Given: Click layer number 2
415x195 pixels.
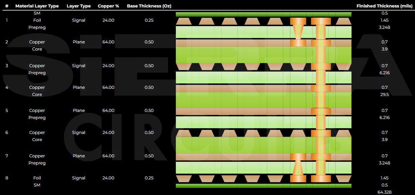Looking at the screenshot, I should 6,42.
